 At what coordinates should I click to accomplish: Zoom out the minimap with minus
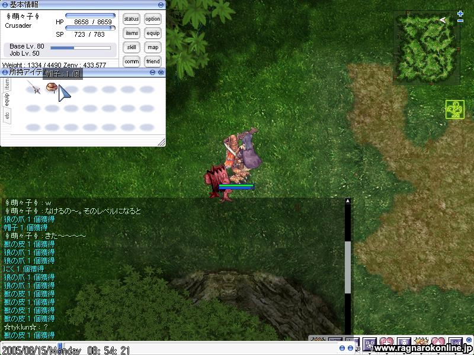[x=460, y=21]
